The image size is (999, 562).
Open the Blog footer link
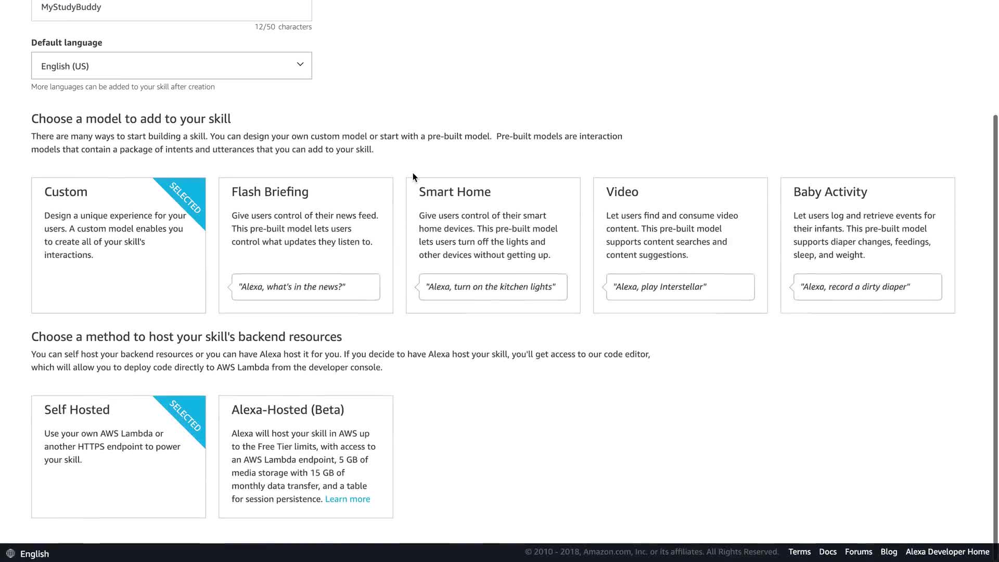click(x=889, y=552)
